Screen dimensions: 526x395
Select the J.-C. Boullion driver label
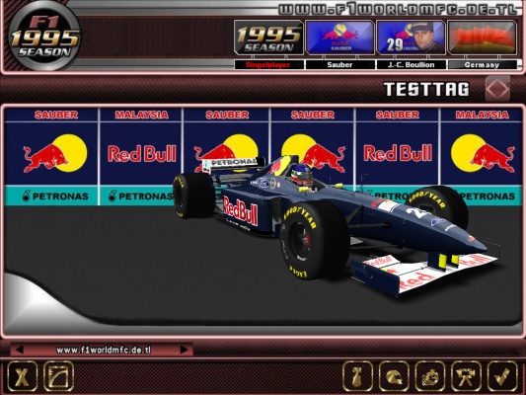click(x=411, y=65)
